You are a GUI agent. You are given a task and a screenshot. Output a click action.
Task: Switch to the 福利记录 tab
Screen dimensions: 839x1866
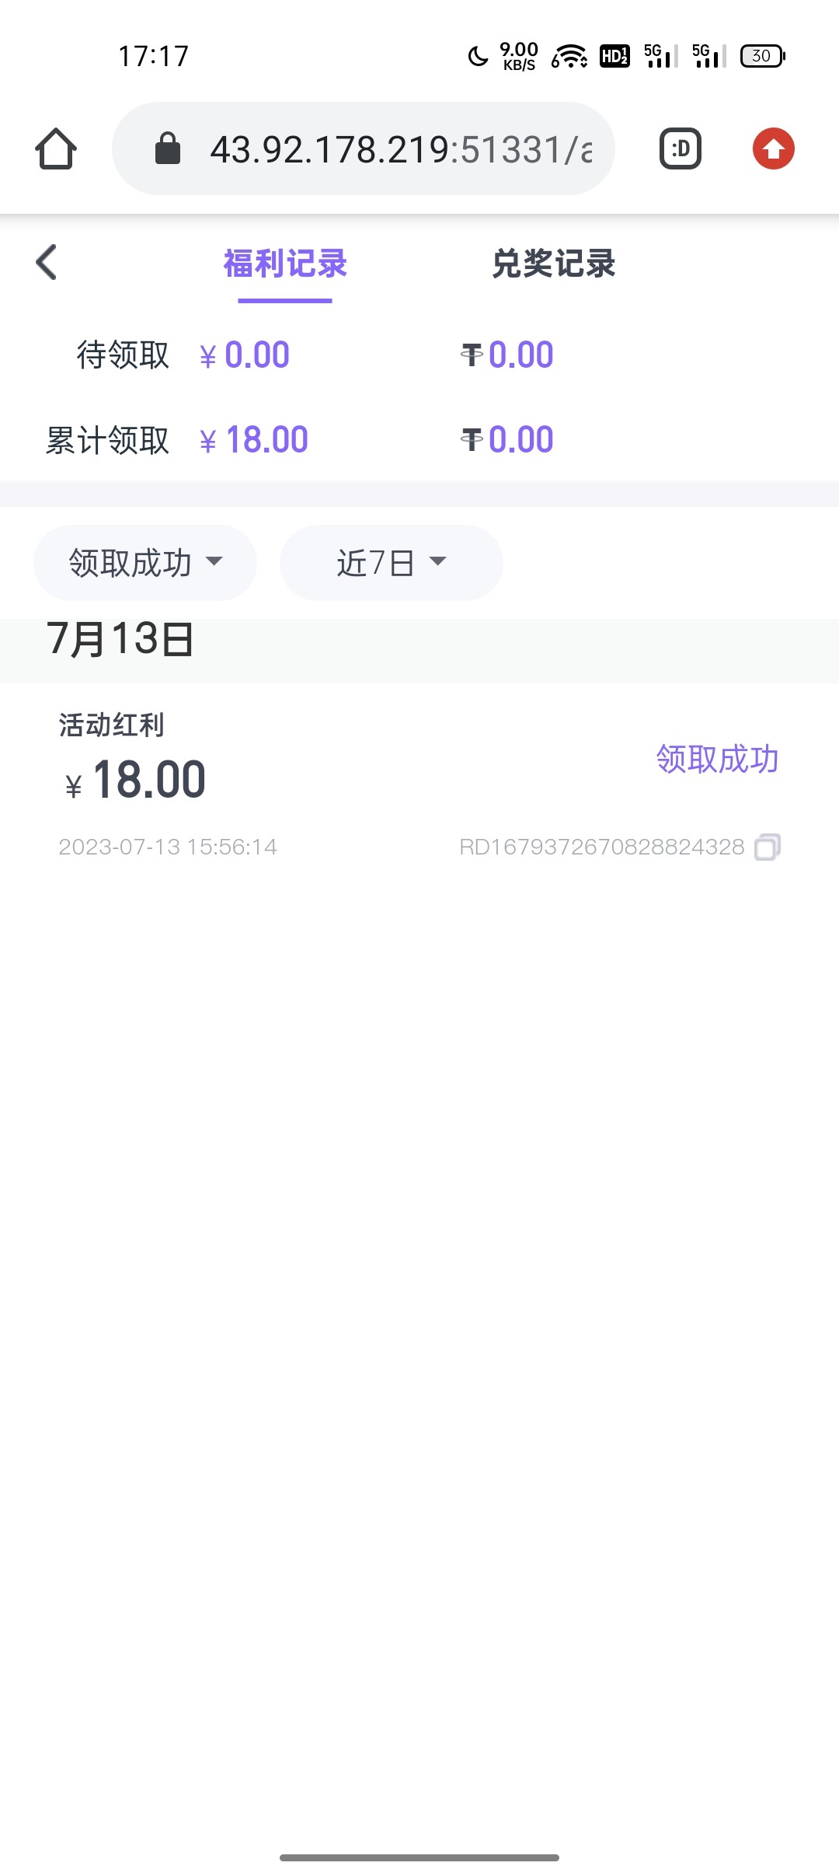[285, 264]
